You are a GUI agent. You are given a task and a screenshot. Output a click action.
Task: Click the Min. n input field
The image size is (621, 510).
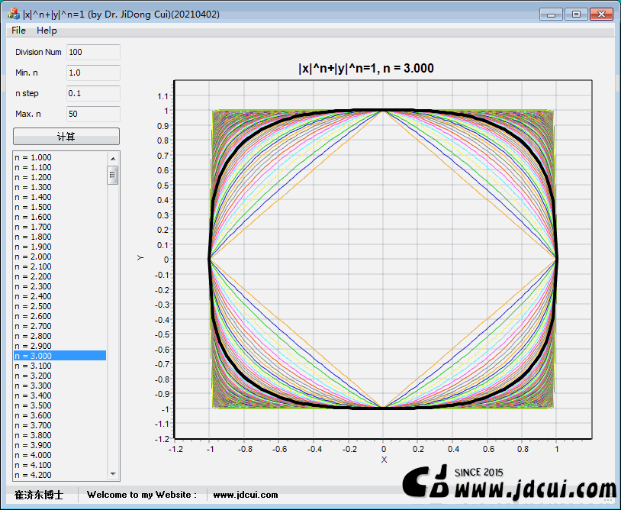93,73
